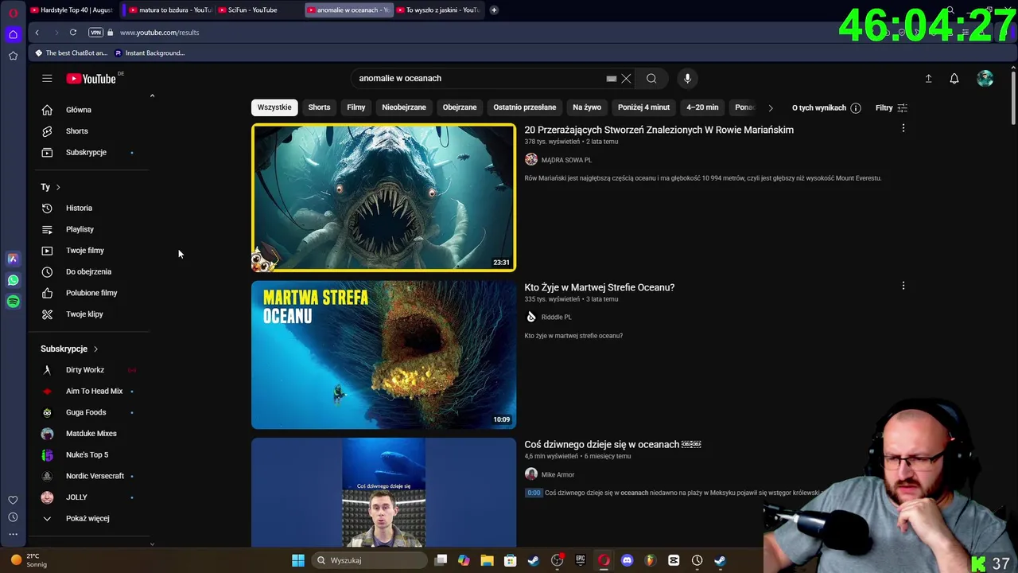This screenshot has height=573, width=1018.
Task: Open WhatsApp in the Opera sidebar
Action: pos(13,280)
